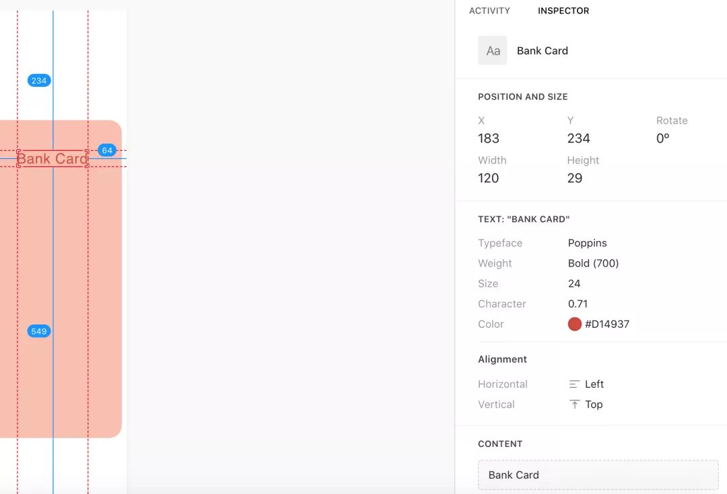
Task: Click the Poppins typeface value
Action: [588, 243]
